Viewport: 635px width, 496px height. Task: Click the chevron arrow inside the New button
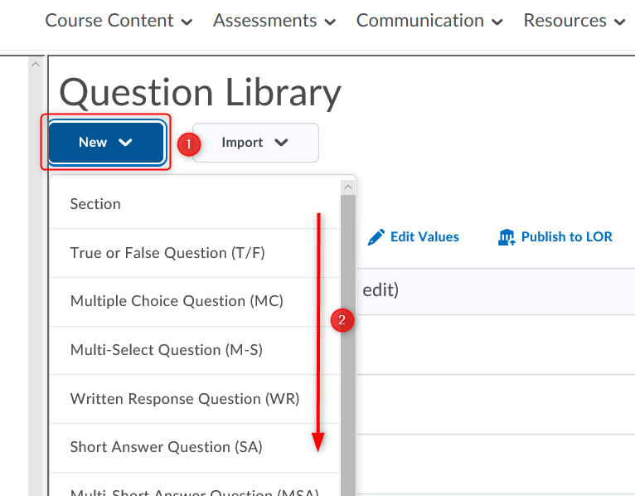126,143
